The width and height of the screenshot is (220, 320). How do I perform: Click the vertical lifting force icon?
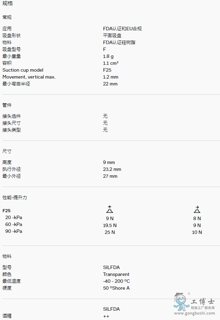110,209
